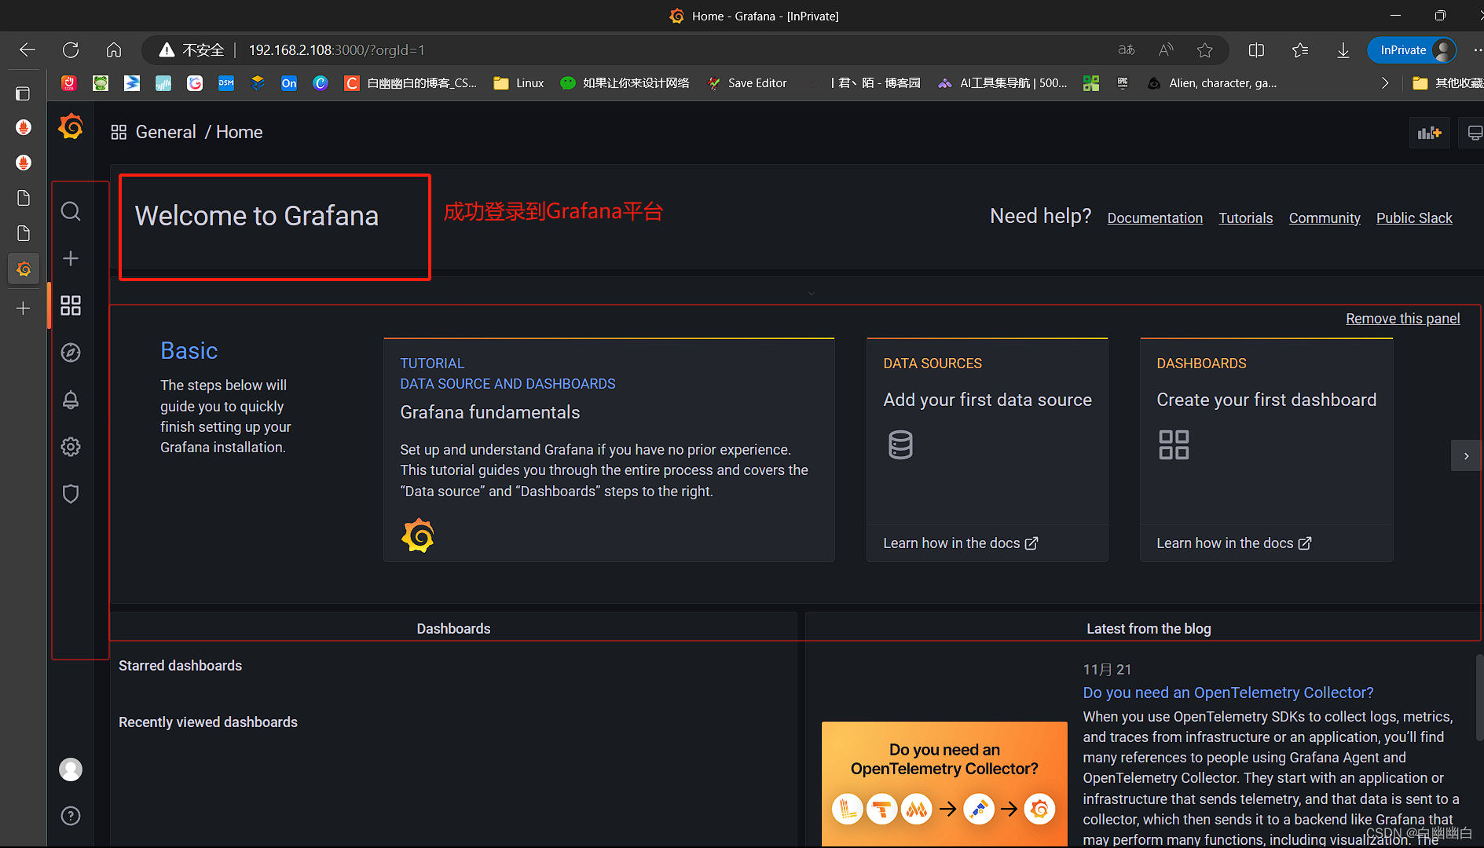This screenshot has width=1484, height=848.
Task: Open the Create plus menu in Grafana sidebar
Action: (71, 258)
